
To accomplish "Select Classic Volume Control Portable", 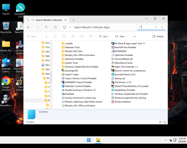I will pos(79,78).
